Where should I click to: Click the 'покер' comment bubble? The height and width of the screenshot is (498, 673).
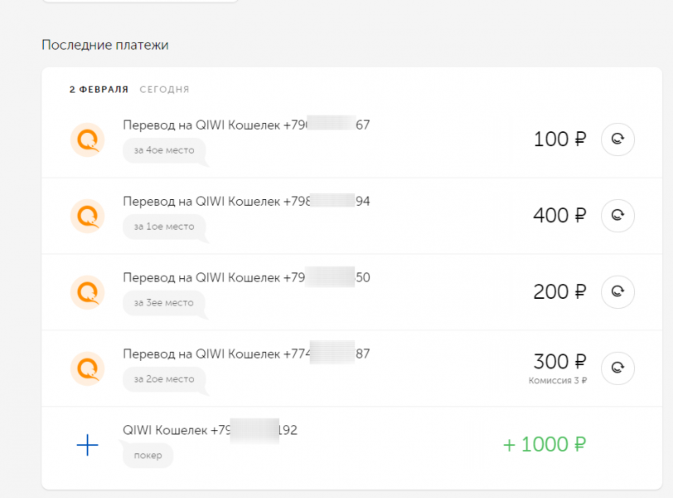148,456
